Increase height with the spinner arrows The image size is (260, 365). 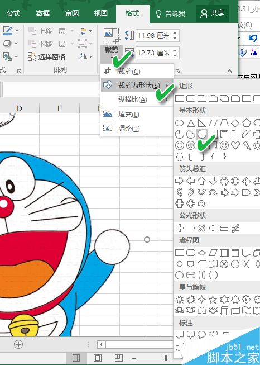[175, 33]
